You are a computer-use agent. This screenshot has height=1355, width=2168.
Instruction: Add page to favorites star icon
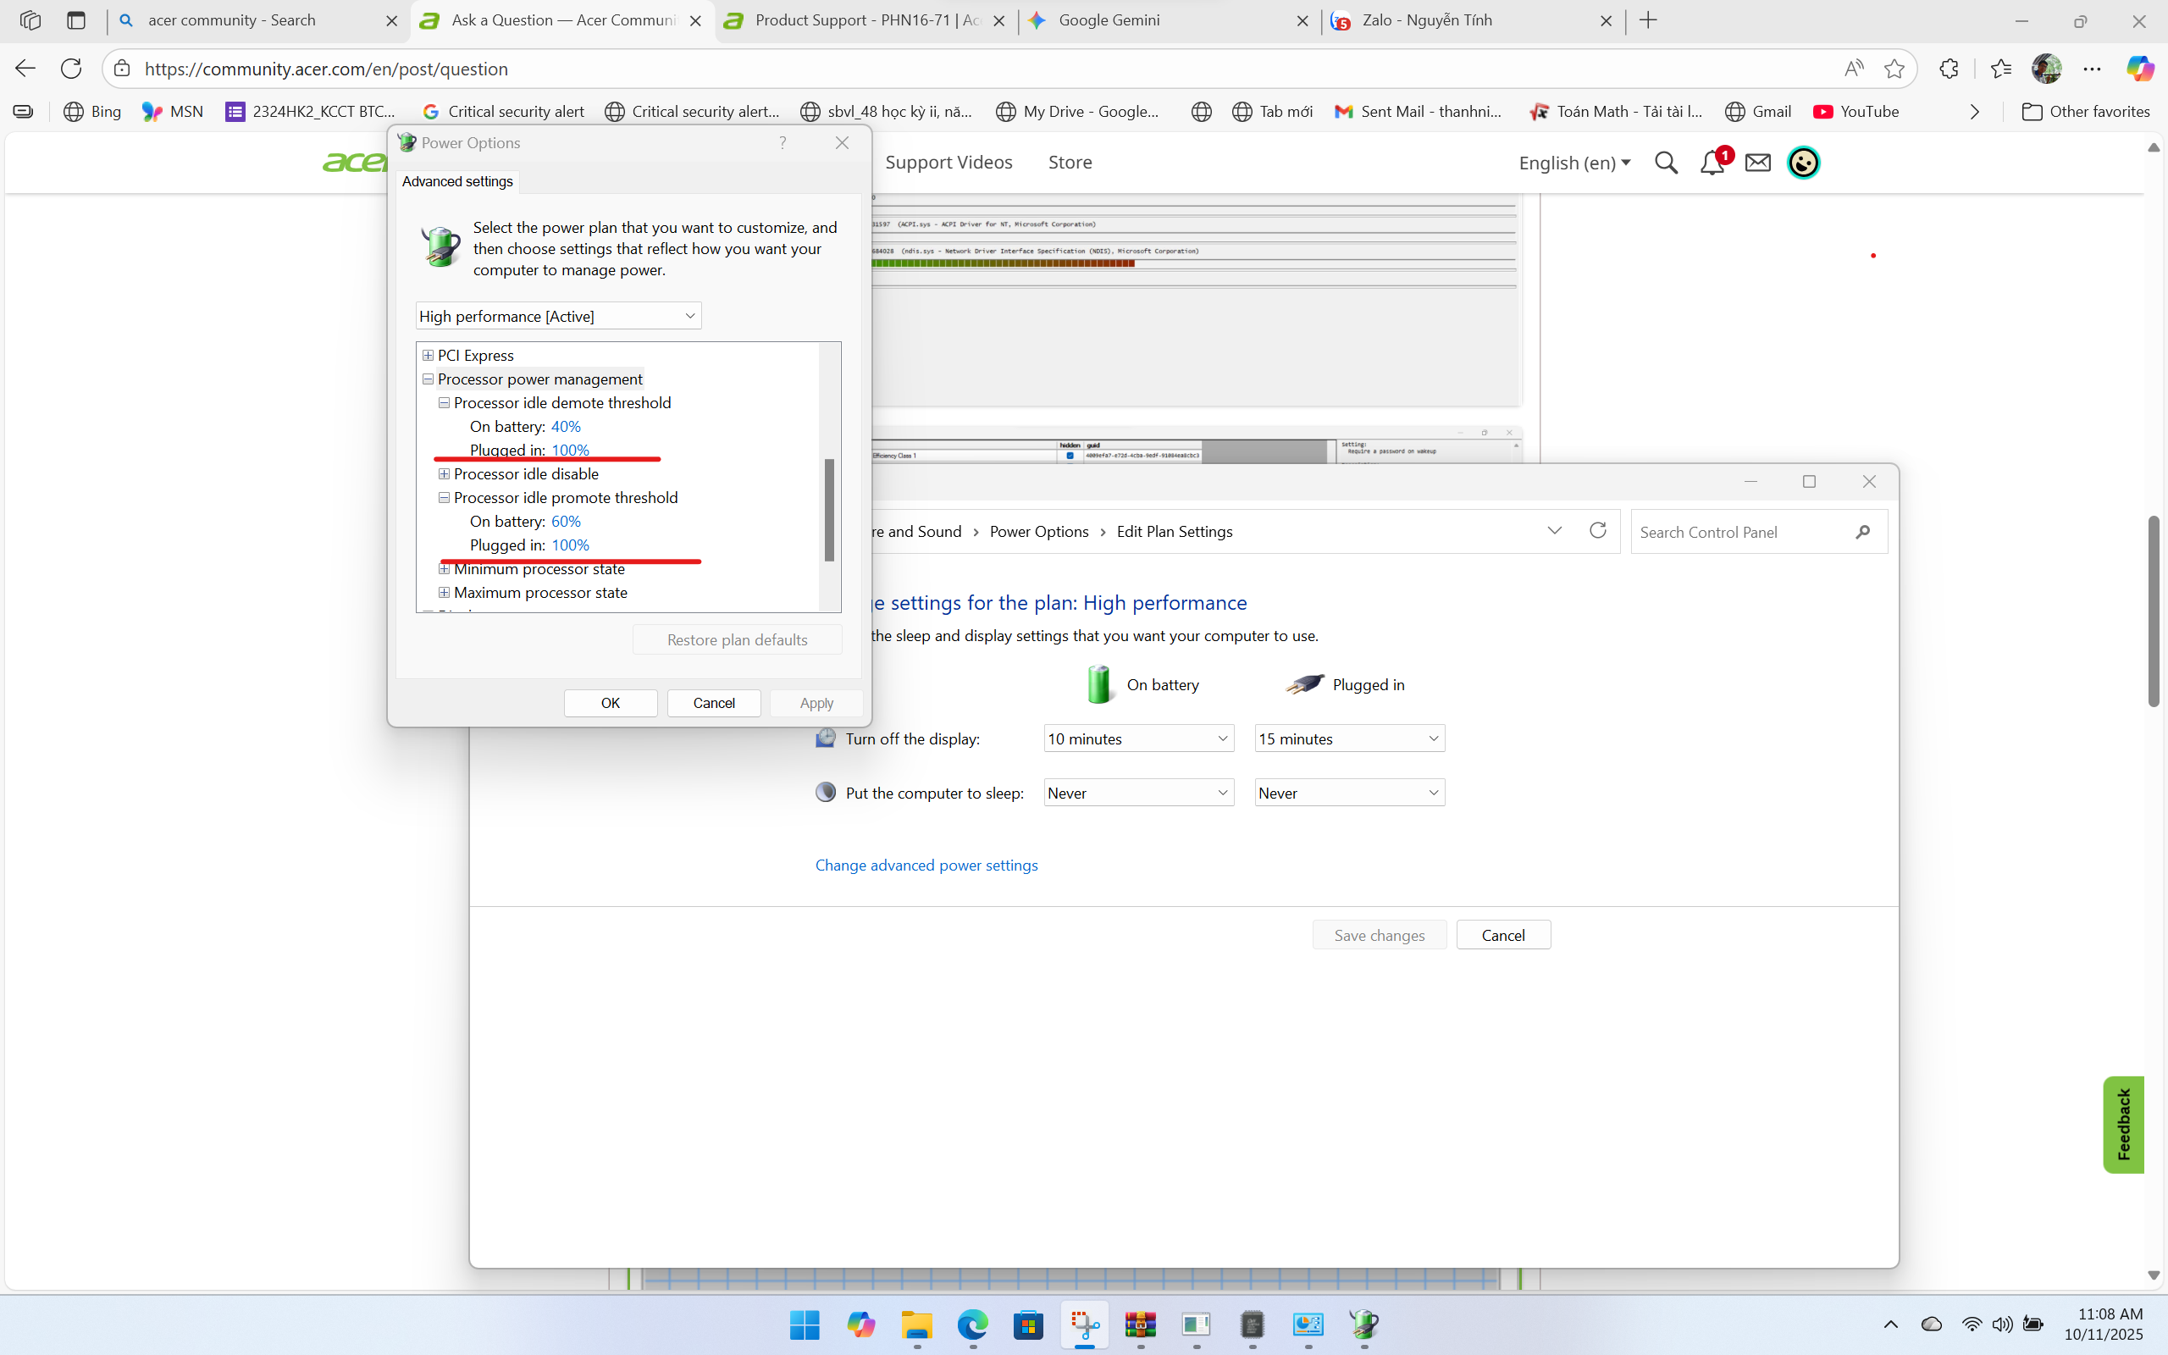coord(1894,69)
